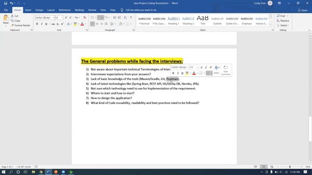Toggle Align Left in the Paragraph group

click(x=92, y=24)
